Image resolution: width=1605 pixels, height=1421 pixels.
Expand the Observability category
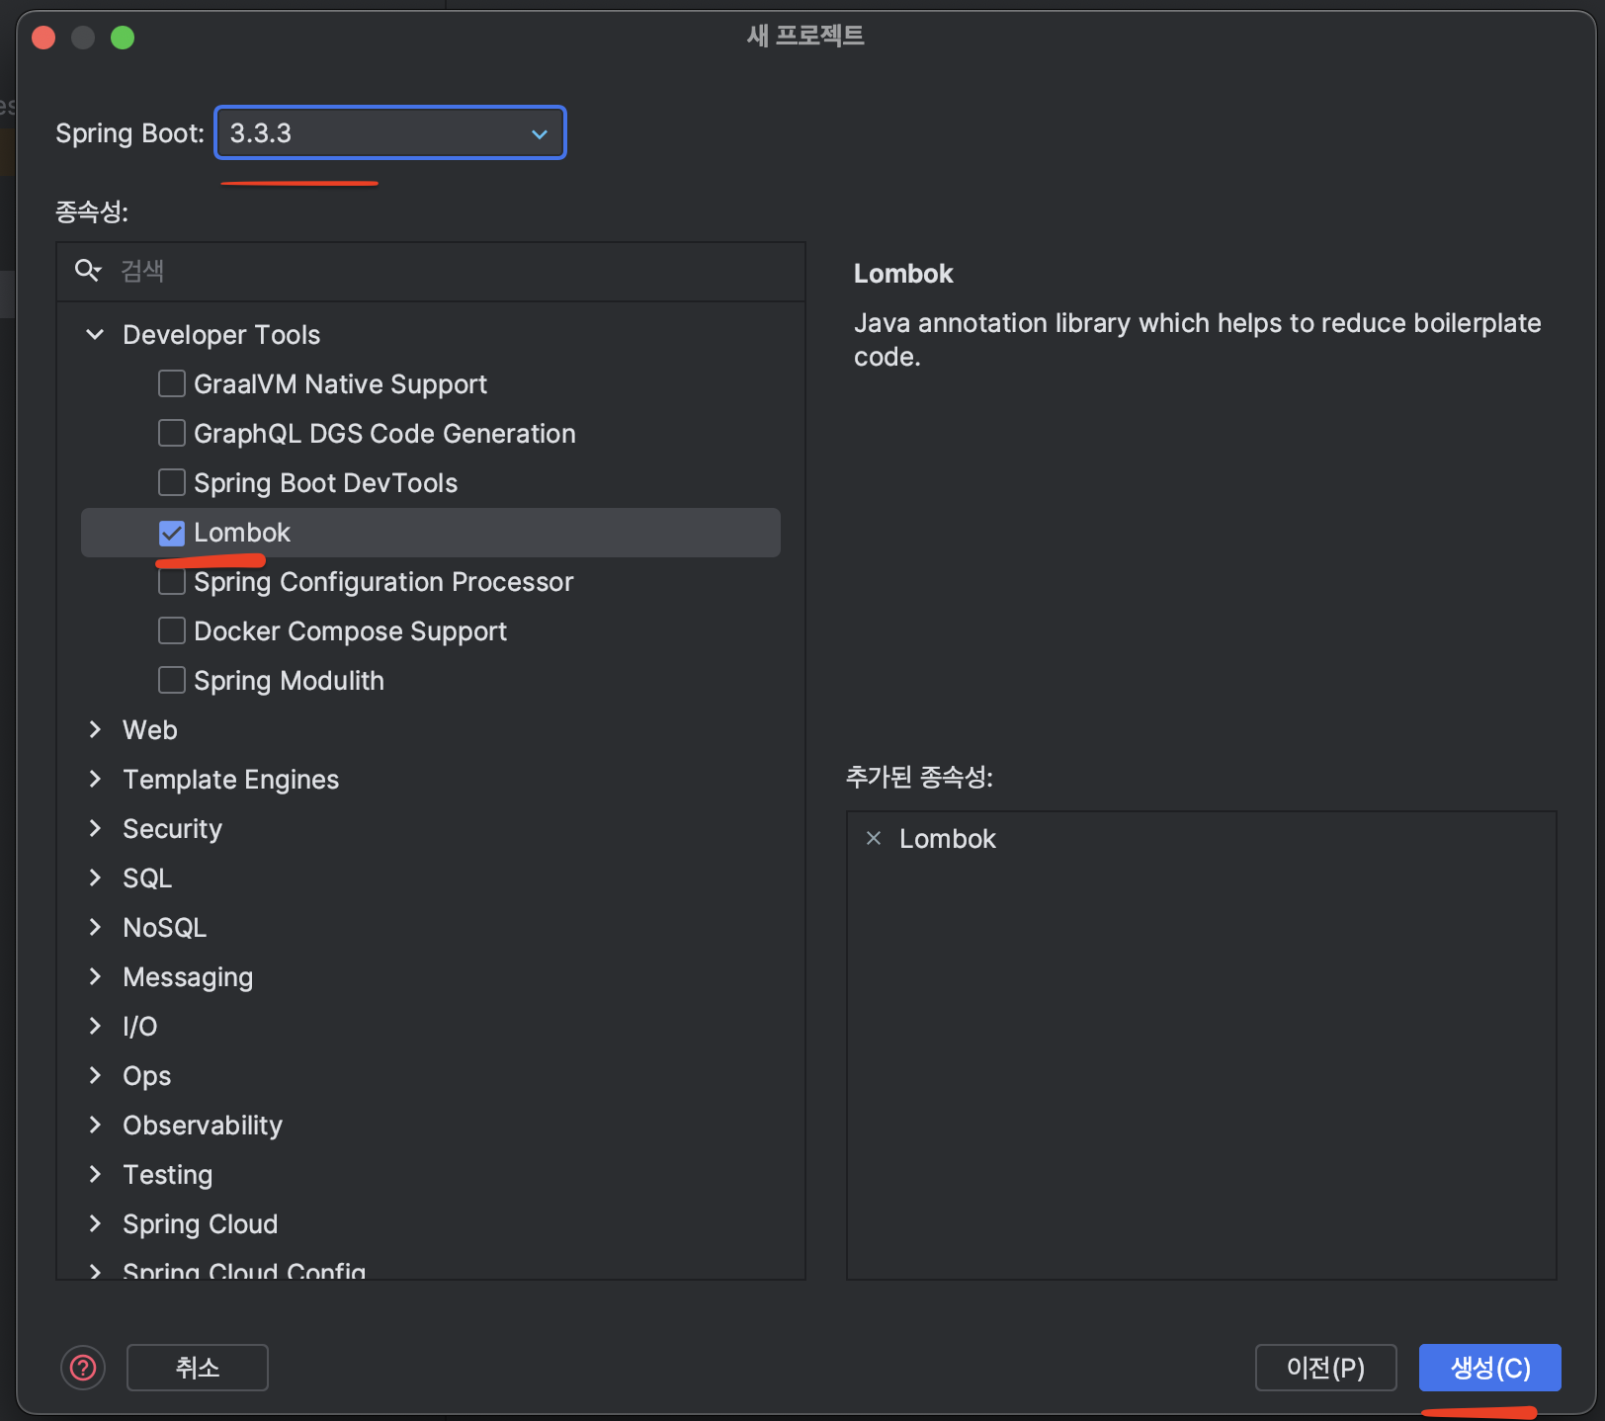pyautogui.click(x=95, y=1125)
